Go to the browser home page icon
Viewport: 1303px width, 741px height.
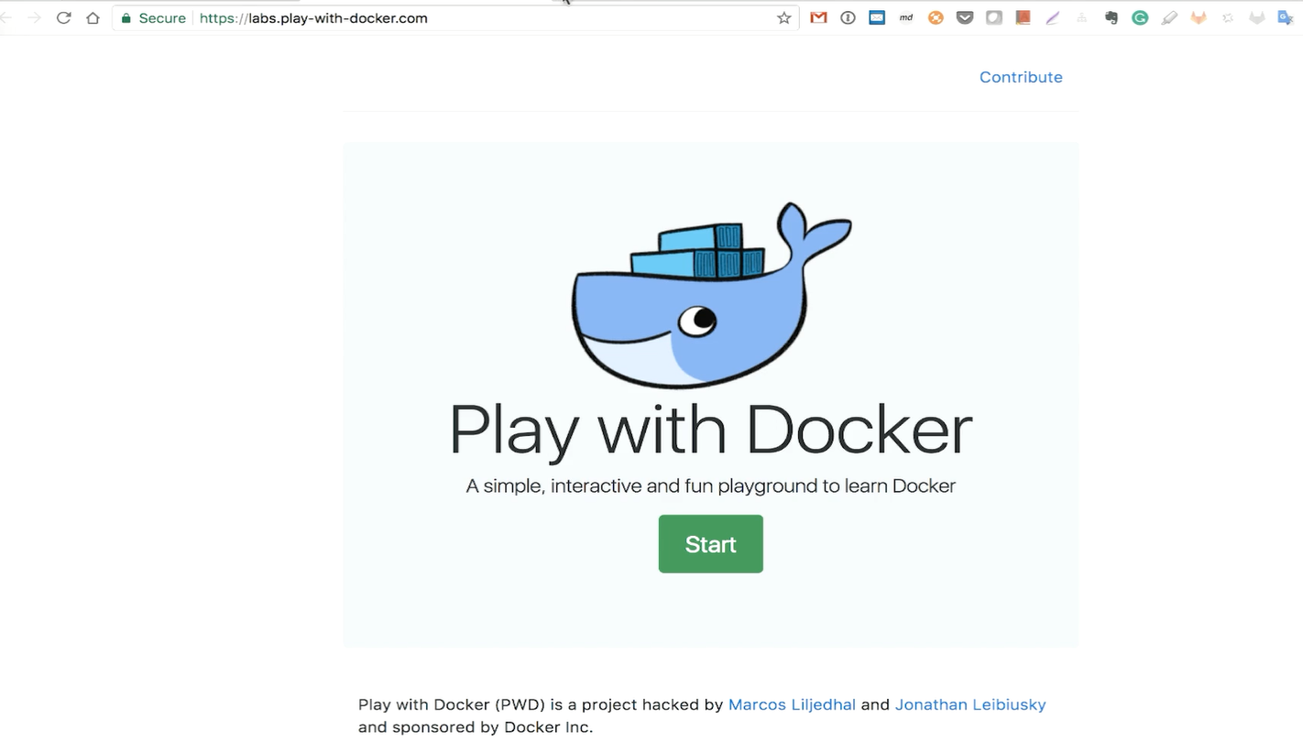pos(93,17)
